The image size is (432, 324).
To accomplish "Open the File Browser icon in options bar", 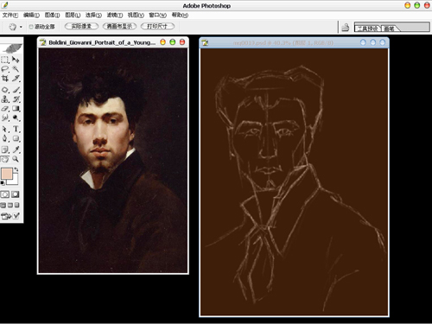I will pyautogui.click(x=346, y=28).
